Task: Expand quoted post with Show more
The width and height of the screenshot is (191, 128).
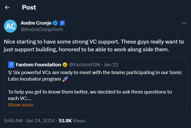Action: (x=20, y=105)
